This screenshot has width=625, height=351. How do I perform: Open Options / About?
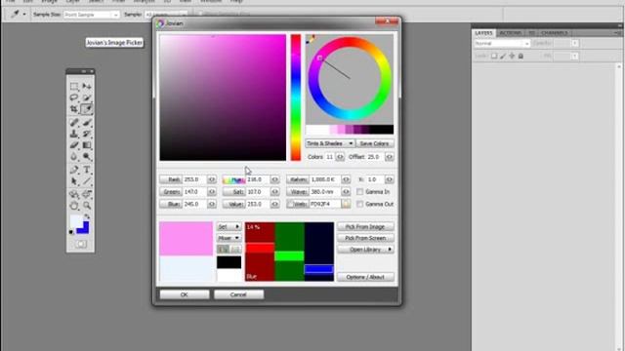pos(365,277)
